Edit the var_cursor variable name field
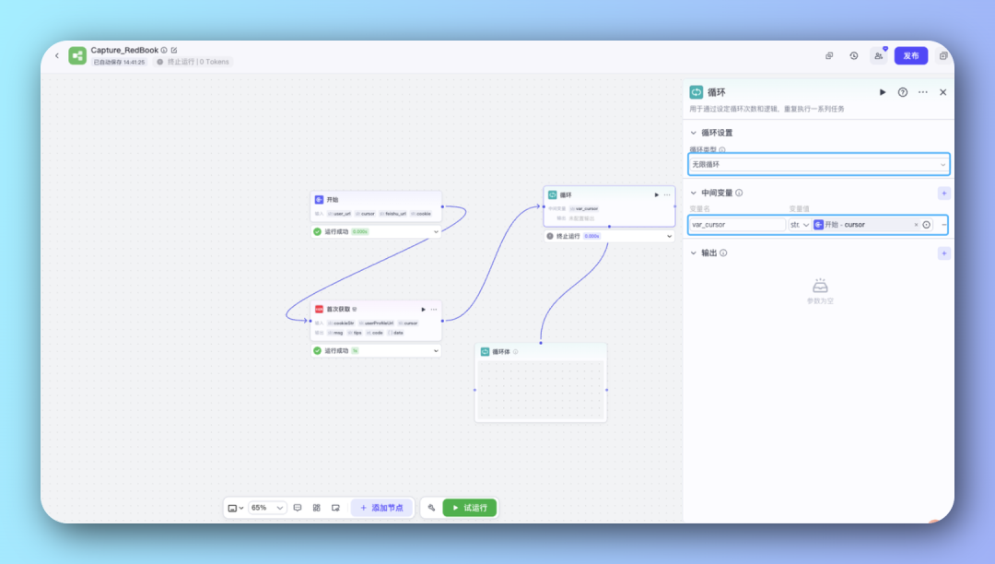Viewport: 995px width, 564px height. click(x=737, y=225)
